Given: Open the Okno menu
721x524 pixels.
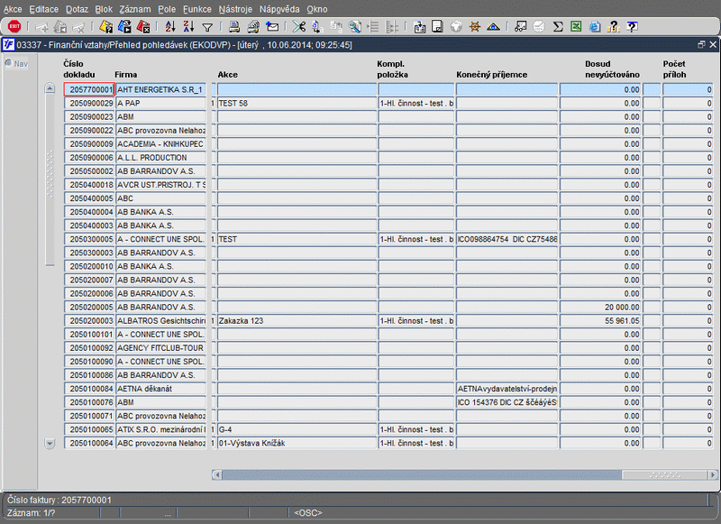Looking at the screenshot, I should point(317,9).
